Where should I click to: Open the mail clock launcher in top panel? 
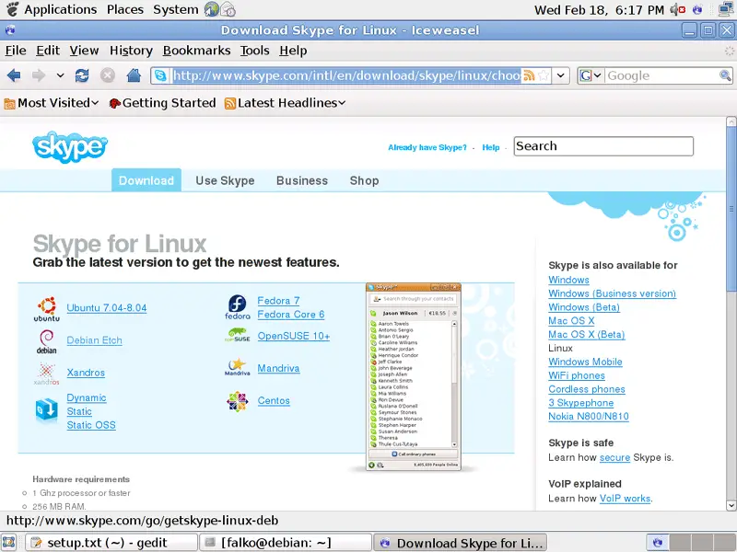click(228, 9)
